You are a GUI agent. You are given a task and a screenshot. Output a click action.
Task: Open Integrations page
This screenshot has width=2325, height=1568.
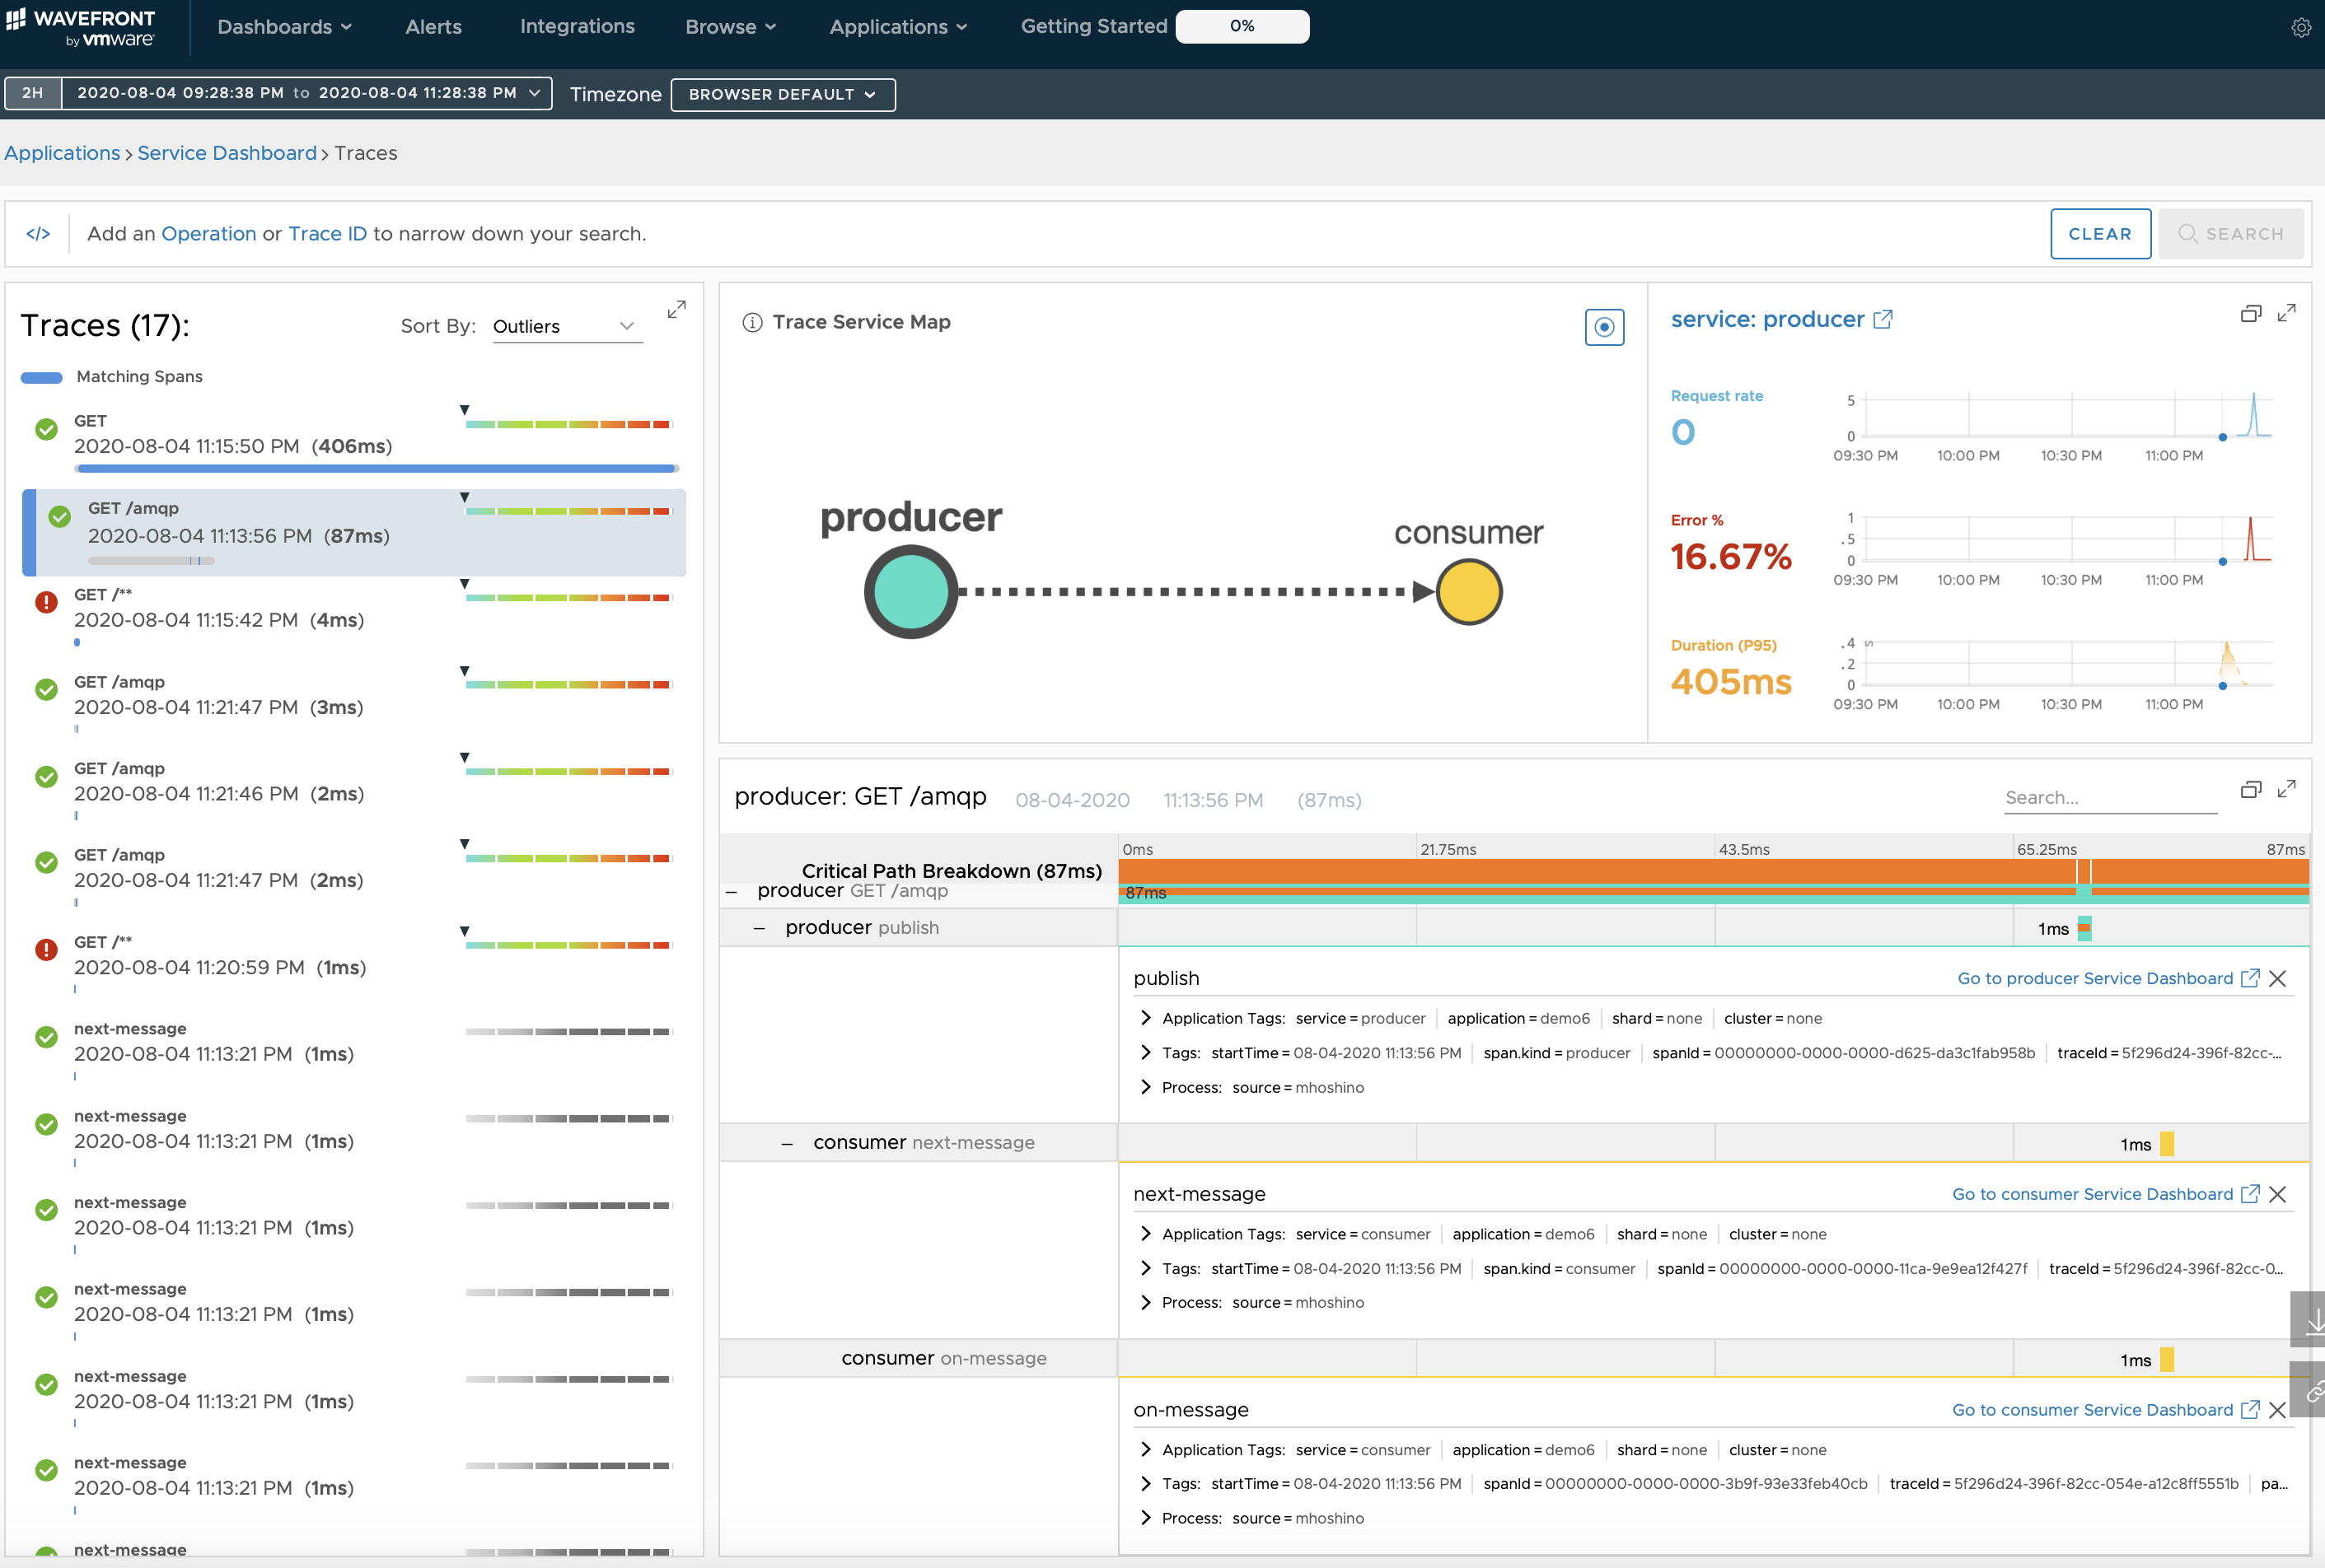pyautogui.click(x=578, y=27)
